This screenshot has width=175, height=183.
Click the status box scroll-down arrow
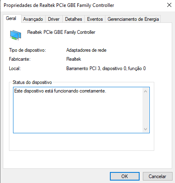(x=145, y=129)
